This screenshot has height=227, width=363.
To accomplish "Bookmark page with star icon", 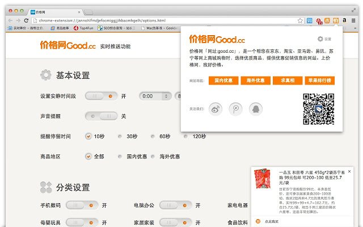I will 300,20.
